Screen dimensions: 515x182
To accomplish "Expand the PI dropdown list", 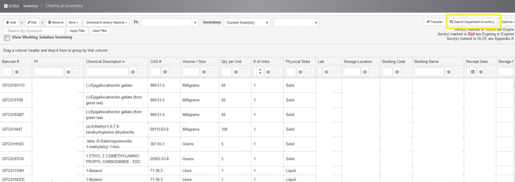I will coord(195,23).
